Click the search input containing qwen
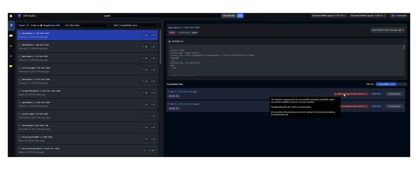 point(162,16)
